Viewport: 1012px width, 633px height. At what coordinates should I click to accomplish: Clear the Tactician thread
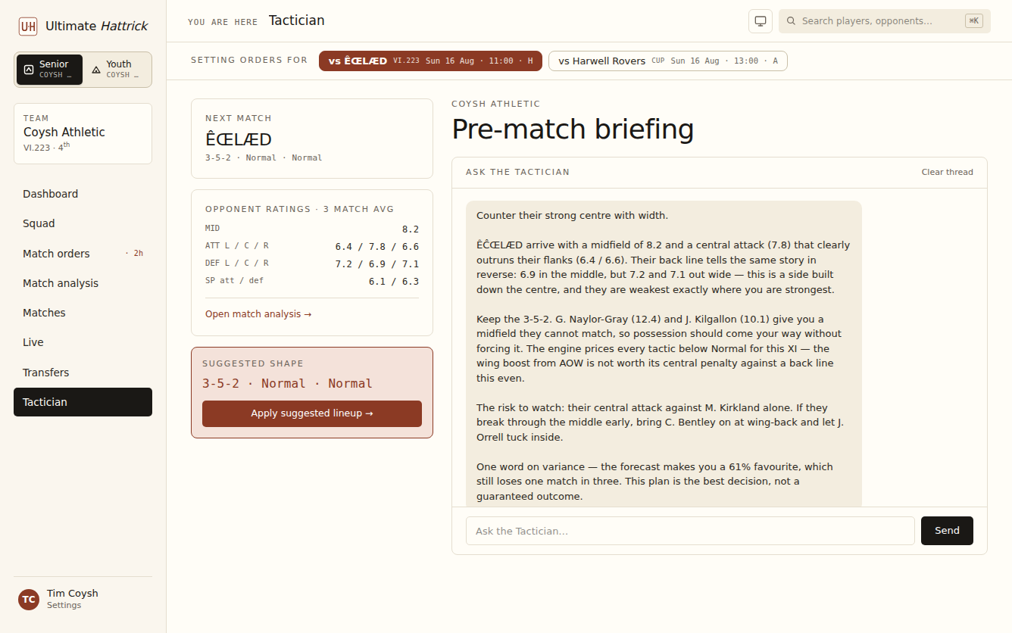(947, 172)
